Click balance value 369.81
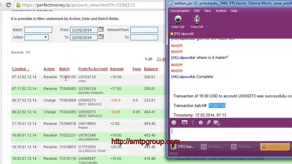Viewport: 292px width, 164px height. pos(150,77)
